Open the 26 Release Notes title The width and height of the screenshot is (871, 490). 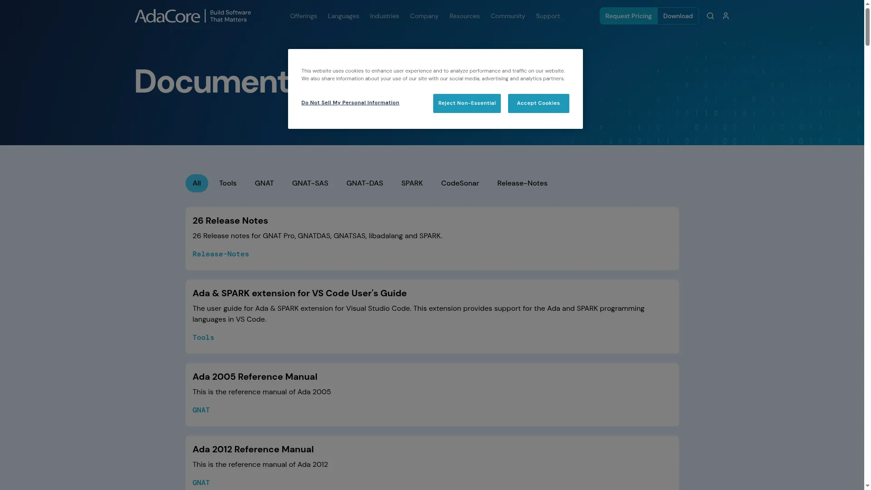[230, 221]
